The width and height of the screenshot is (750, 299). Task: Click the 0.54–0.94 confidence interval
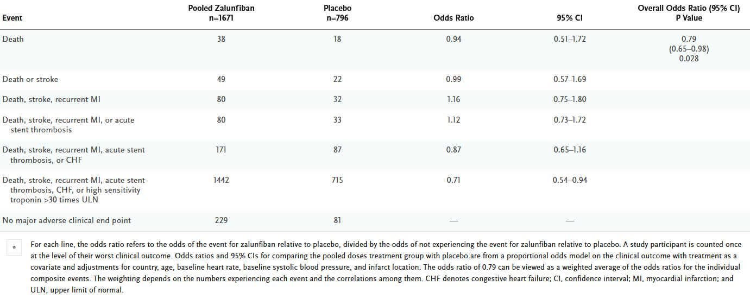pyautogui.click(x=568, y=180)
